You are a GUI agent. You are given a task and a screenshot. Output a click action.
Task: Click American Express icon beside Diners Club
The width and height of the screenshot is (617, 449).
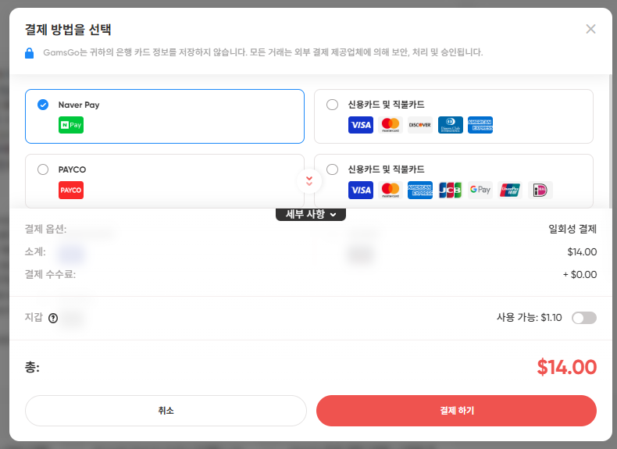480,125
